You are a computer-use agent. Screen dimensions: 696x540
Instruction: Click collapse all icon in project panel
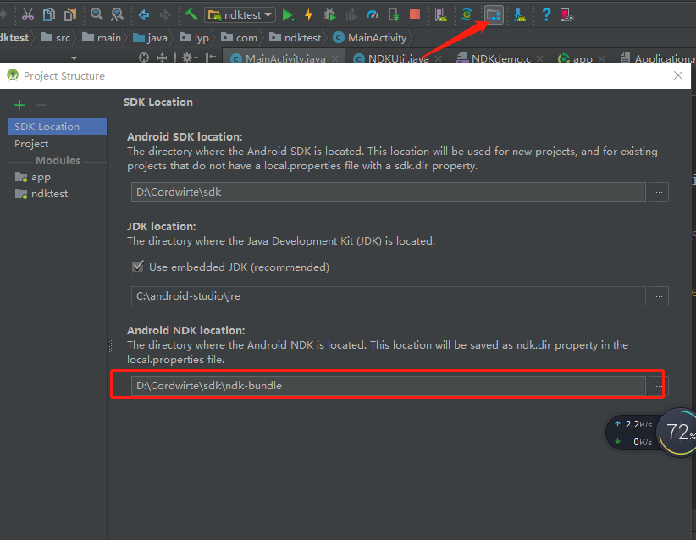tap(162, 58)
